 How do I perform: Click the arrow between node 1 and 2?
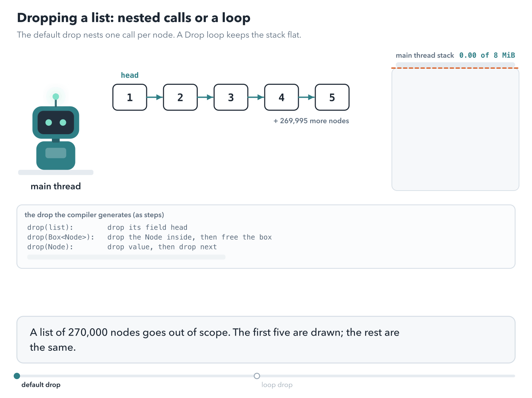coord(155,97)
